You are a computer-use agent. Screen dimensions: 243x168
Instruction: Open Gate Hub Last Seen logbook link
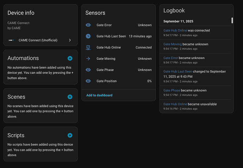pos(178,72)
